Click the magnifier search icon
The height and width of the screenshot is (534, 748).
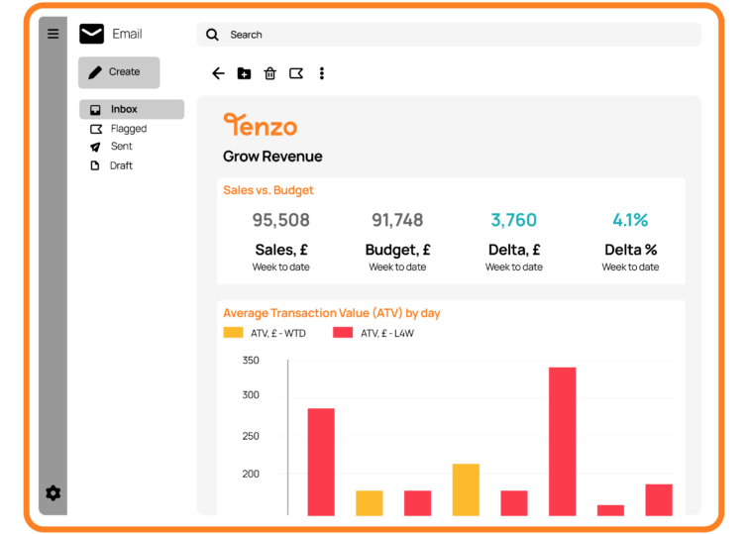pos(212,35)
